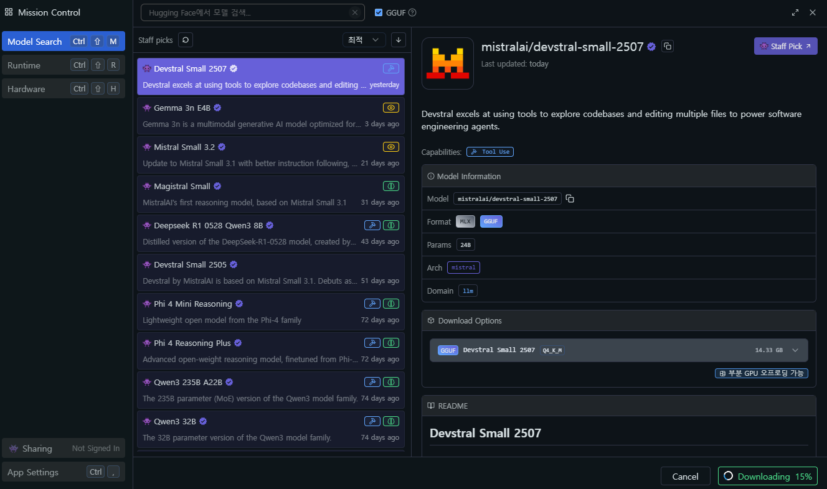Click the Q4_K_M quantization tag
Screen dimensions: 827x489
click(x=552, y=350)
